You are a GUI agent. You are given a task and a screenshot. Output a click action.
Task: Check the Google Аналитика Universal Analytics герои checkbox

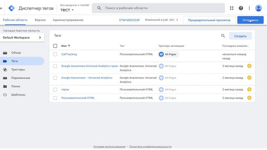pos(55,66)
